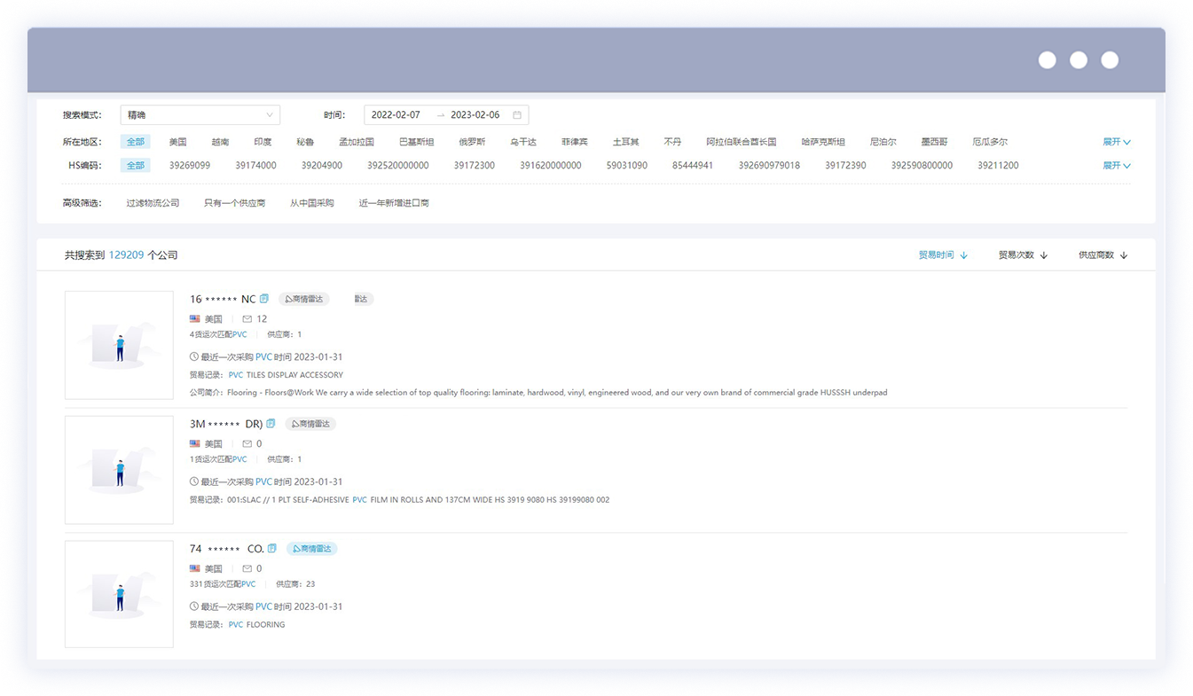1193x696 pixels.
Task: Filter by HS code 392520000000
Action: point(398,165)
